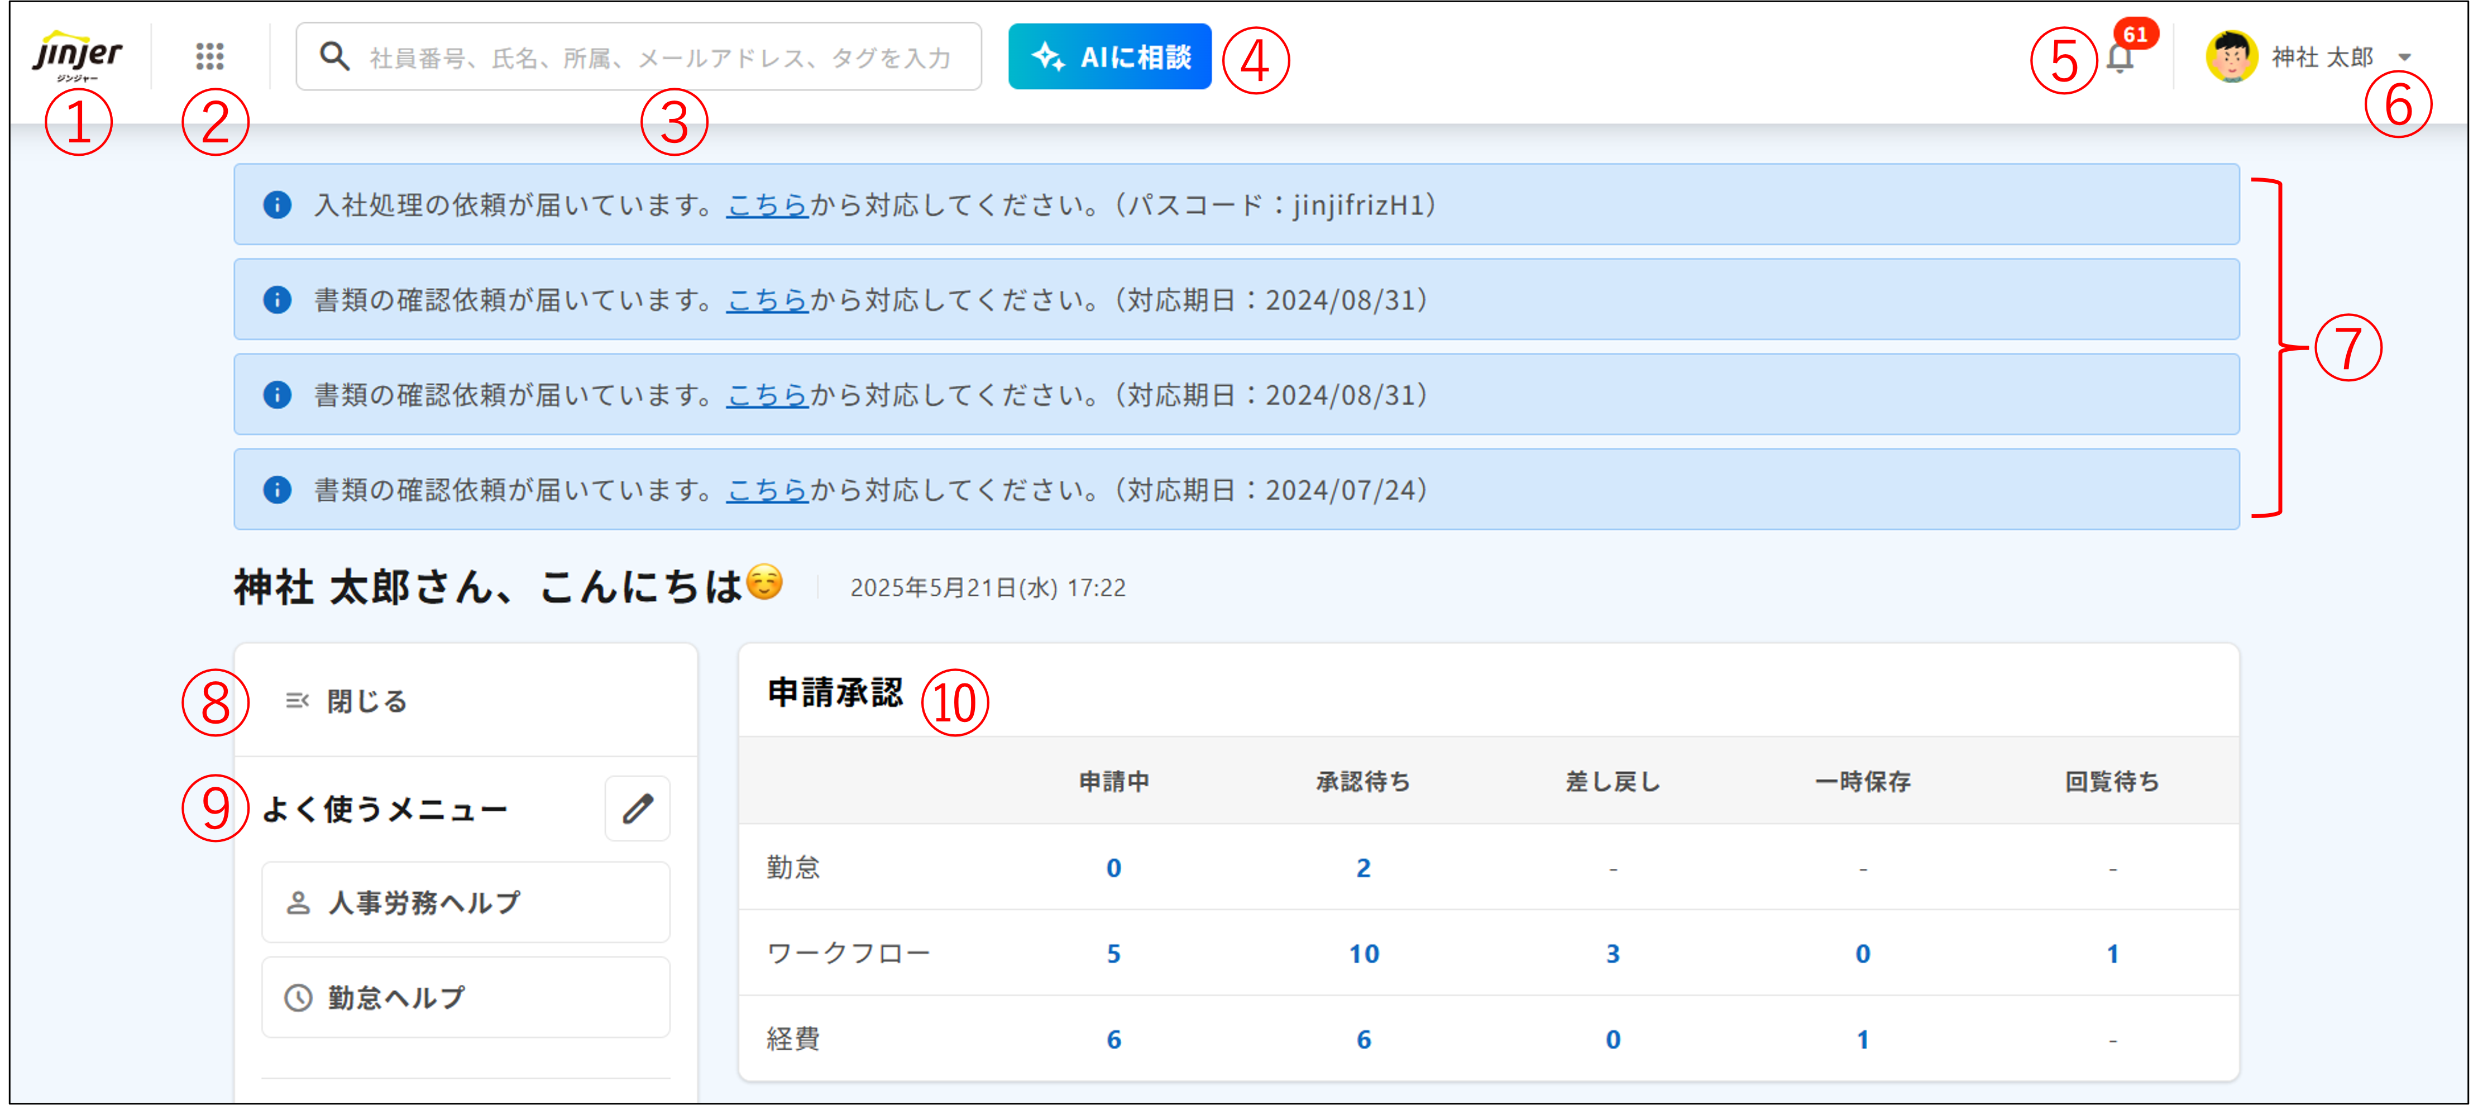Image resolution: width=2478 pixels, height=1105 pixels.
Task: Open 勤怠ヘルプ menu item
Action: (x=466, y=997)
